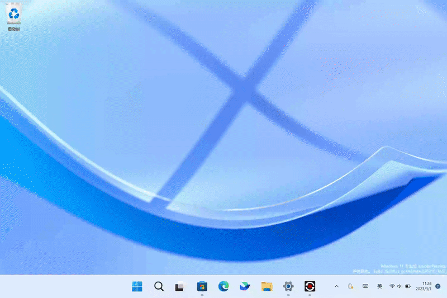This screenshot has height=298, width=447.
Task: Open the volume speaker tray icon
Action: [400, 286]
